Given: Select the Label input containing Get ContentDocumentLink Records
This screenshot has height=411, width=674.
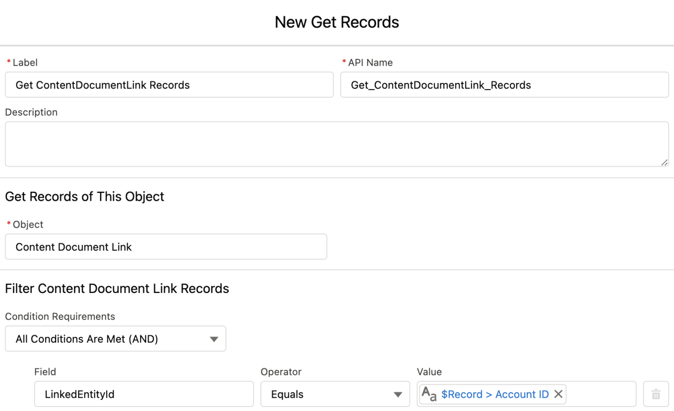Looking at the screenshot, I should pos(169,85).
